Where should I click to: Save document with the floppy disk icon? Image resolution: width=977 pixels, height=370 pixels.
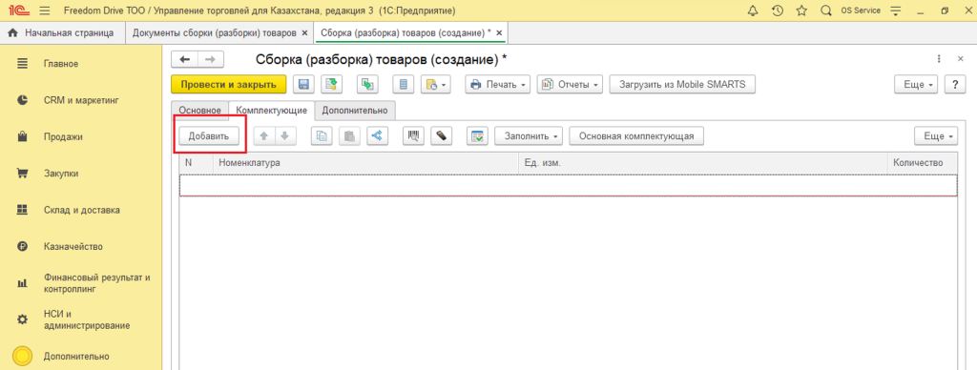[x=304, y=84]
